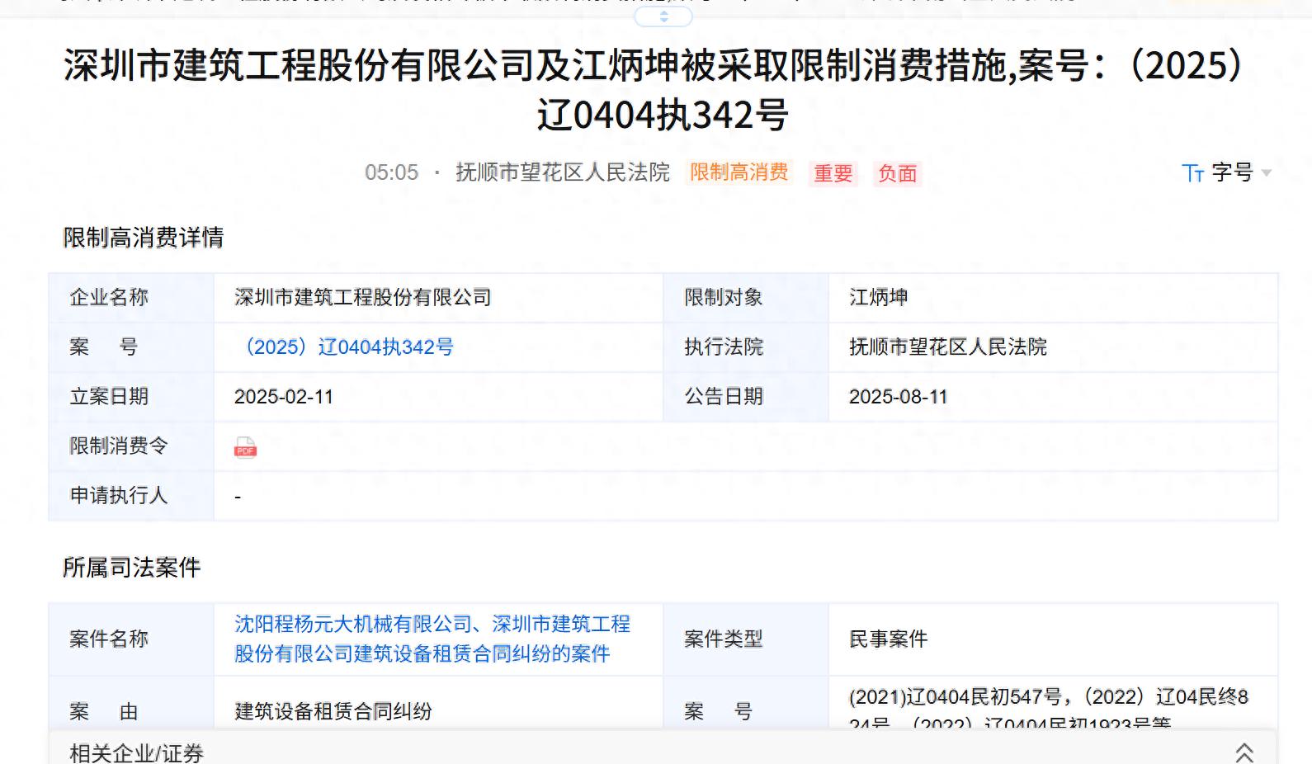Click the 05:05 timestamp

(392, 172)
